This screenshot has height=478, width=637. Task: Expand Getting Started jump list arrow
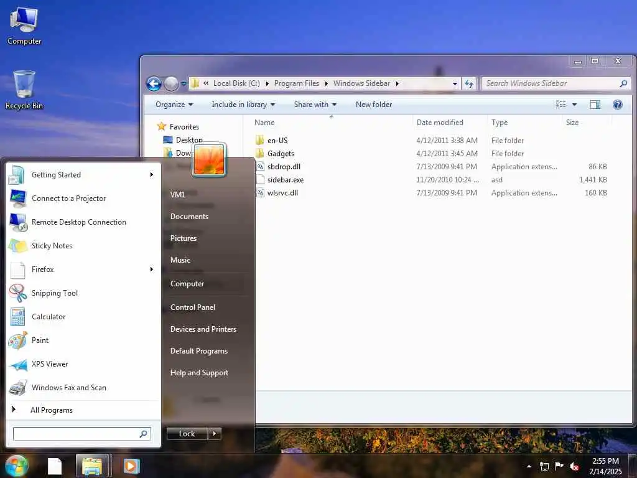[152, 175]
